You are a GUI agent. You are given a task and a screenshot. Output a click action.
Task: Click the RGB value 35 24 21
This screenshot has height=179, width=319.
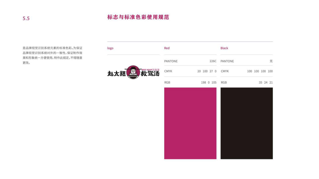pos(266,83)
